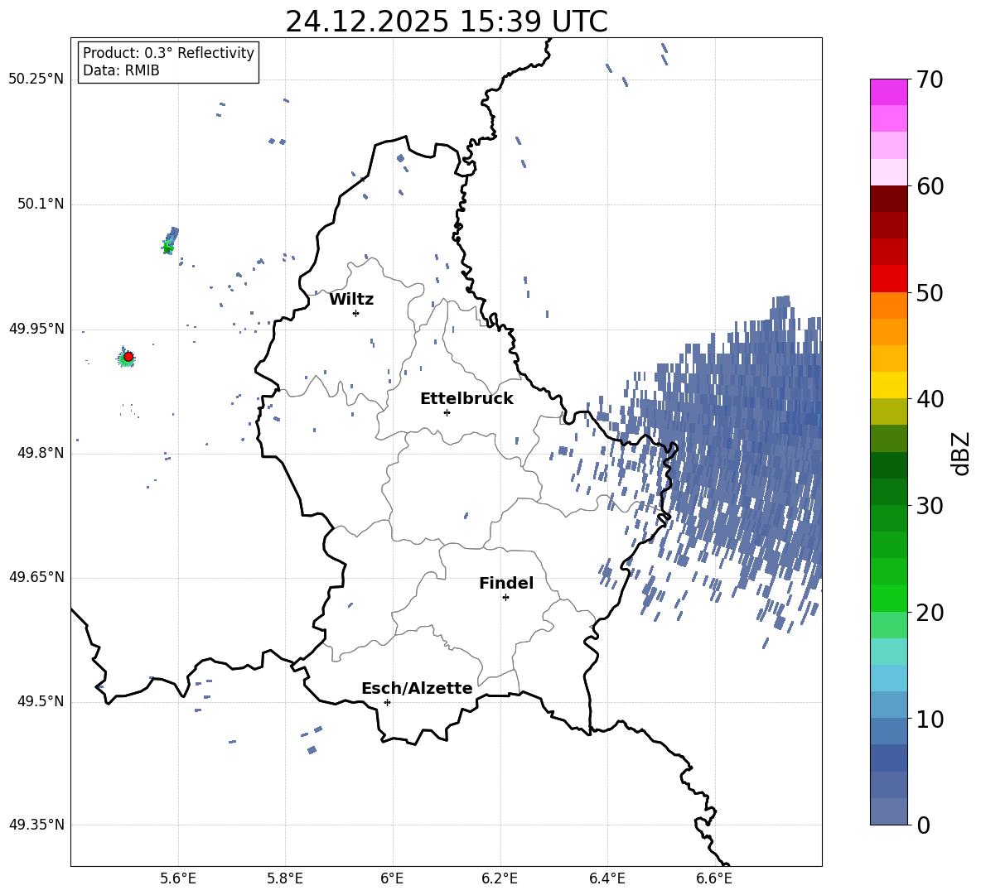Image resolution: width=981 pixels, height=895 pixels.
Task: Click the 49.8°N latitude label
Action: [41, 453]
